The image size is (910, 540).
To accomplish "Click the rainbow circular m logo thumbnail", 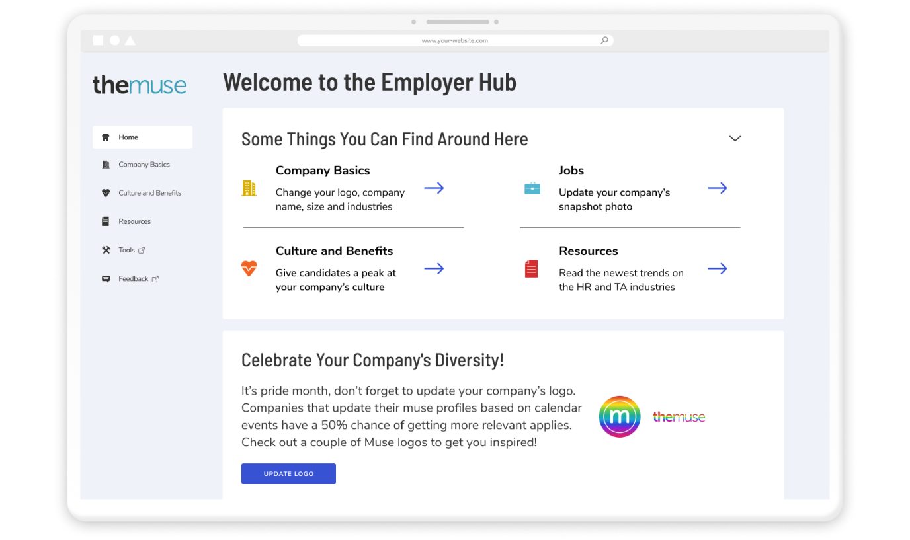I will pyautogui.click(x=620, y=416).
